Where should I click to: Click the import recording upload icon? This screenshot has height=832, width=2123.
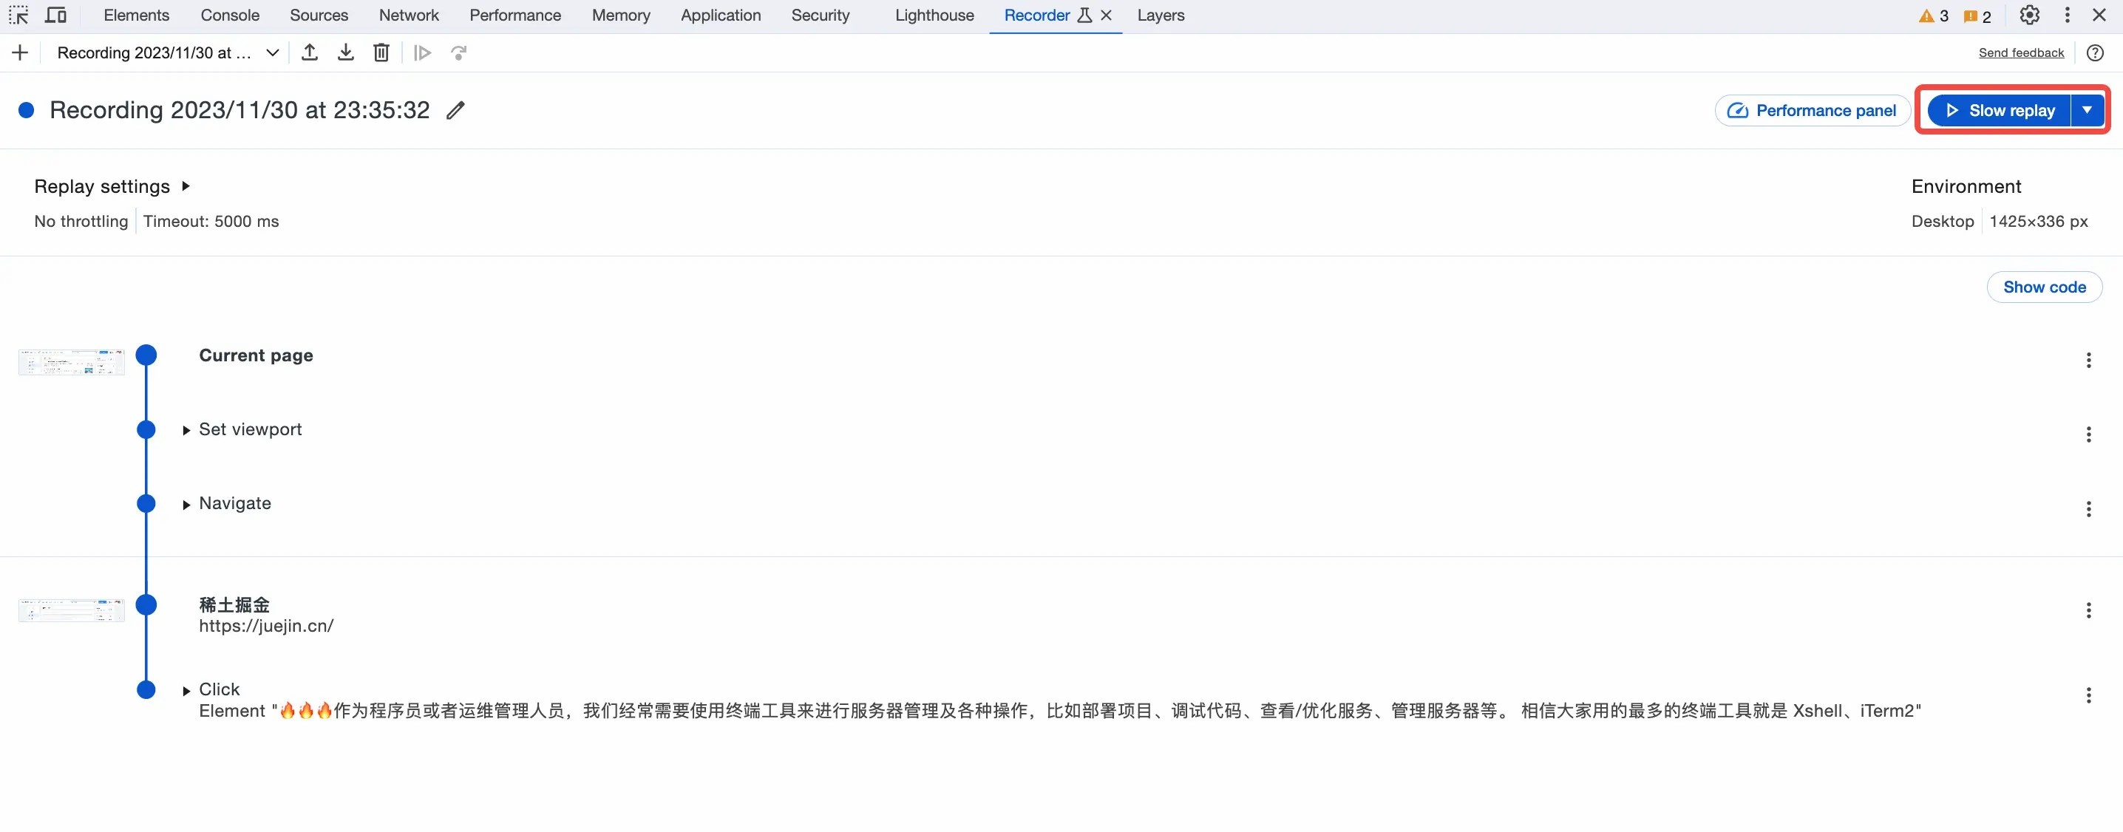309,52
